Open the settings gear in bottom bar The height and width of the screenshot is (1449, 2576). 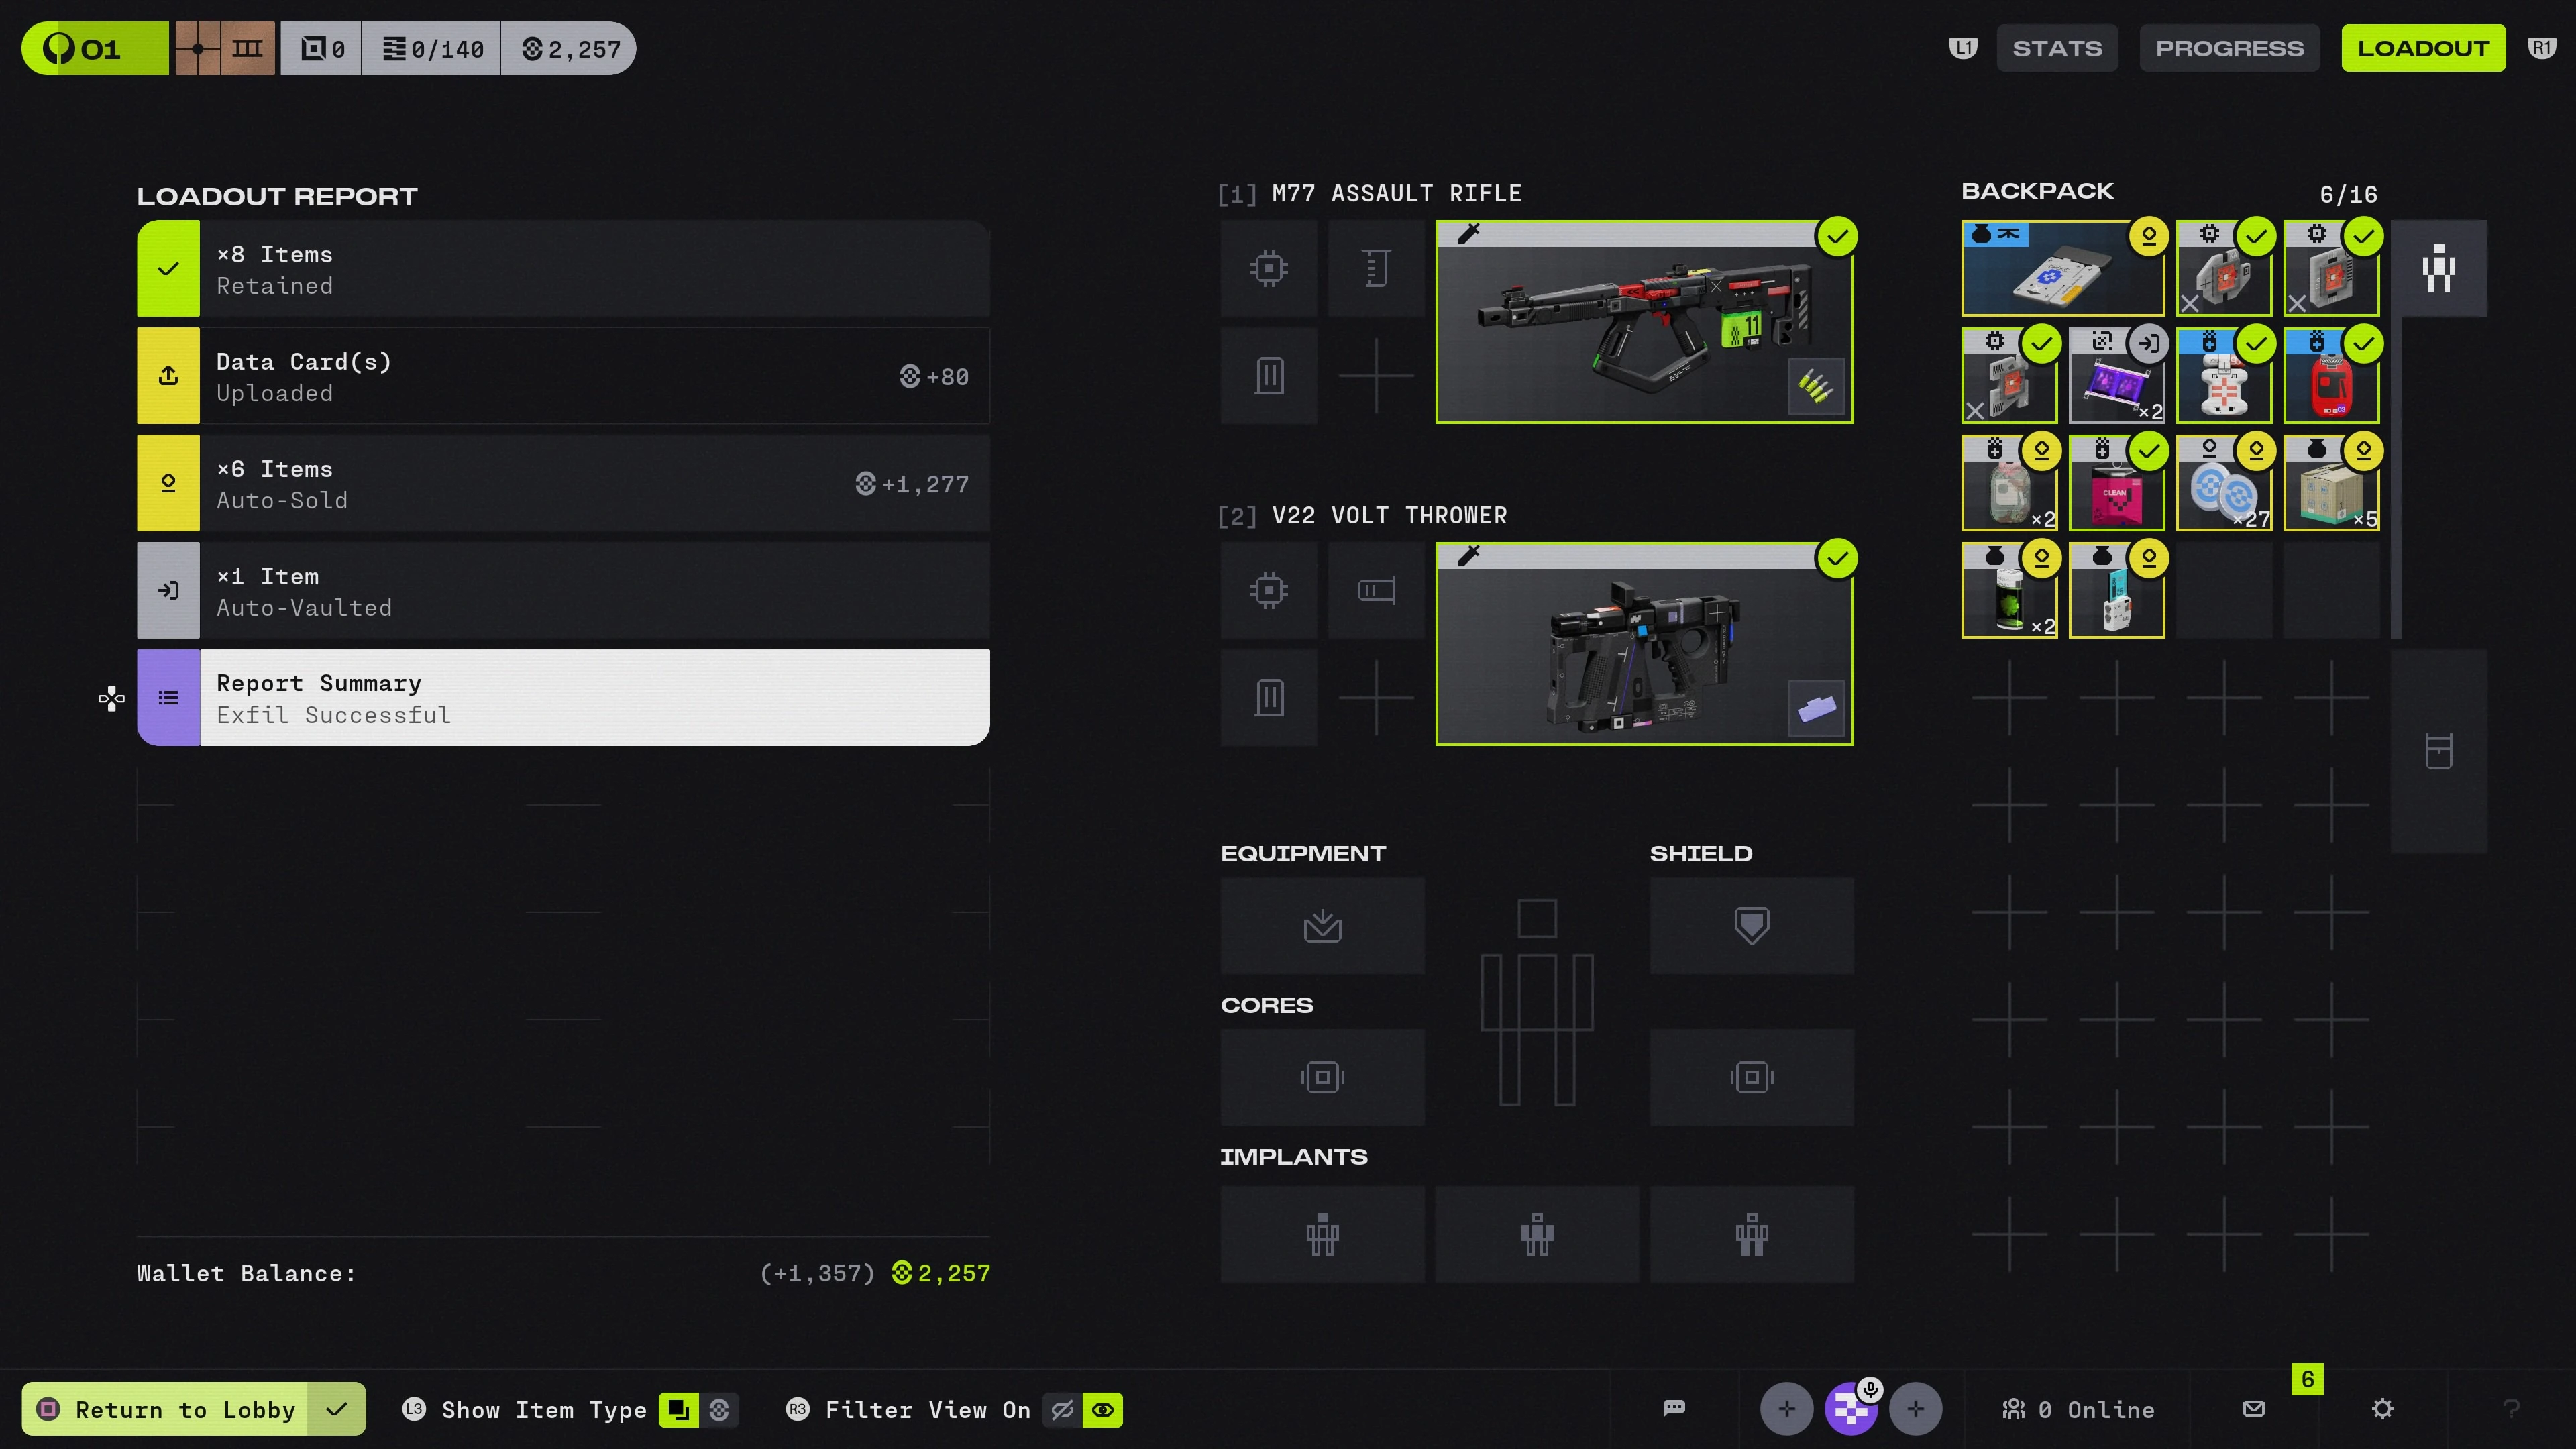point(2382,1409)
